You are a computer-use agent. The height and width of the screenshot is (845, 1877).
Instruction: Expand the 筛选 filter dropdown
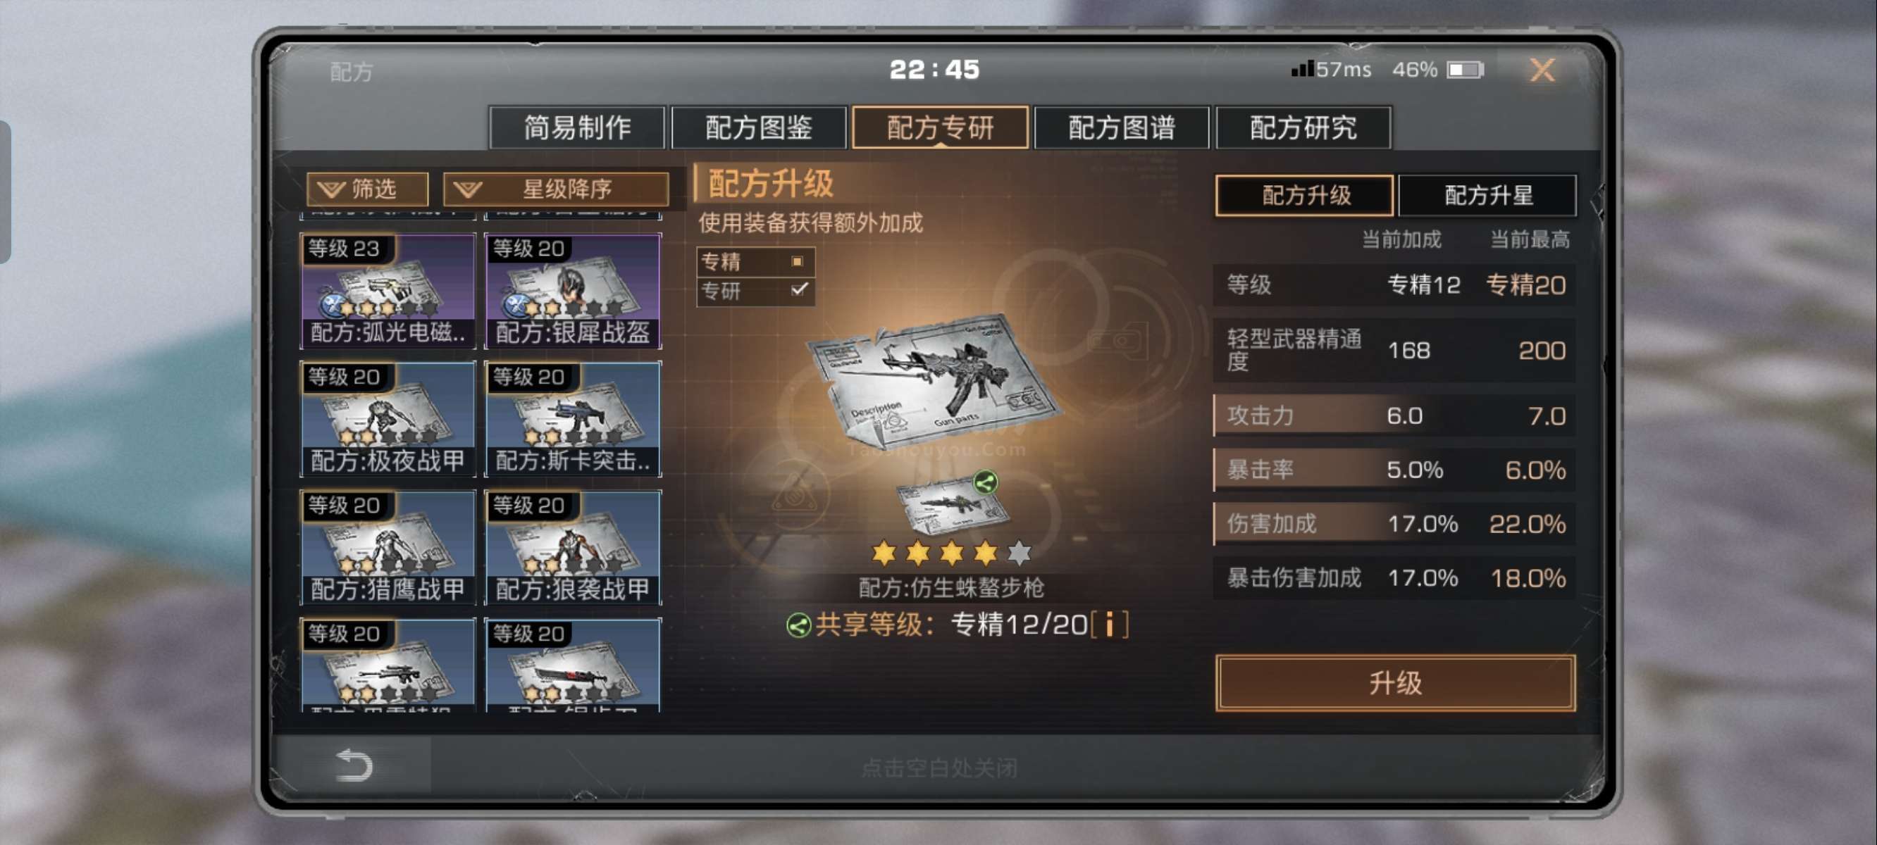coord(367,189)
